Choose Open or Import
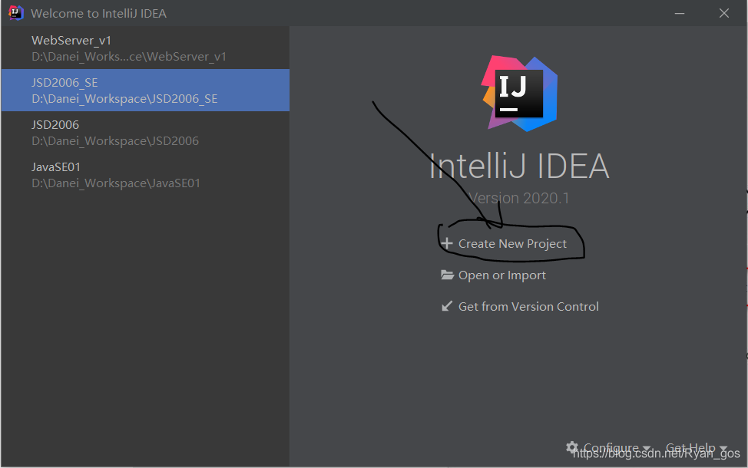 501,275
